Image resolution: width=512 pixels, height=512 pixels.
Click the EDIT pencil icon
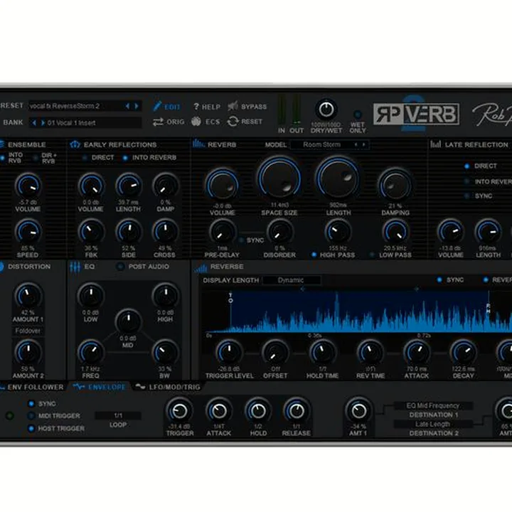pyautogui.click(x=157, y=106)
